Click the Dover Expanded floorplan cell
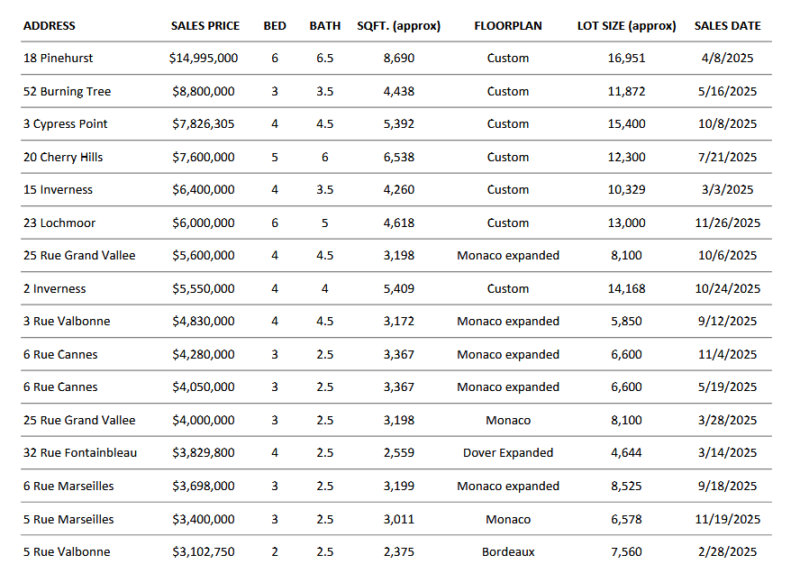This screenshot has height=564, width=800. (508, 453)
